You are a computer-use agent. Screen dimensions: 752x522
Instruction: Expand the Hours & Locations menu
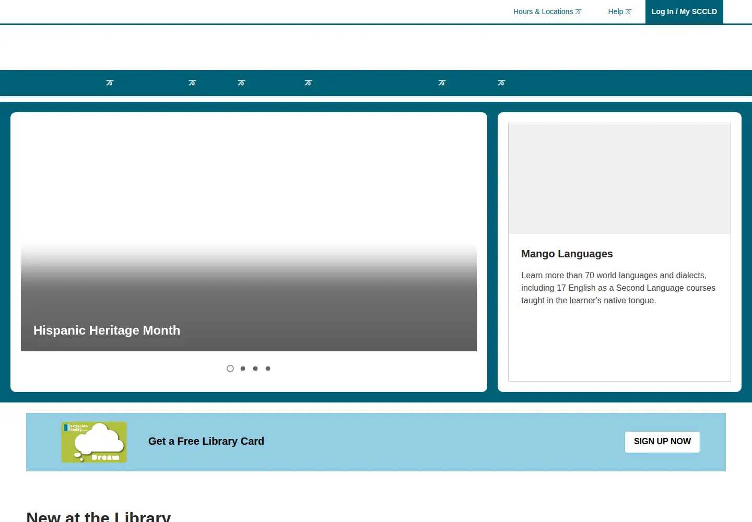click(547, 11)
